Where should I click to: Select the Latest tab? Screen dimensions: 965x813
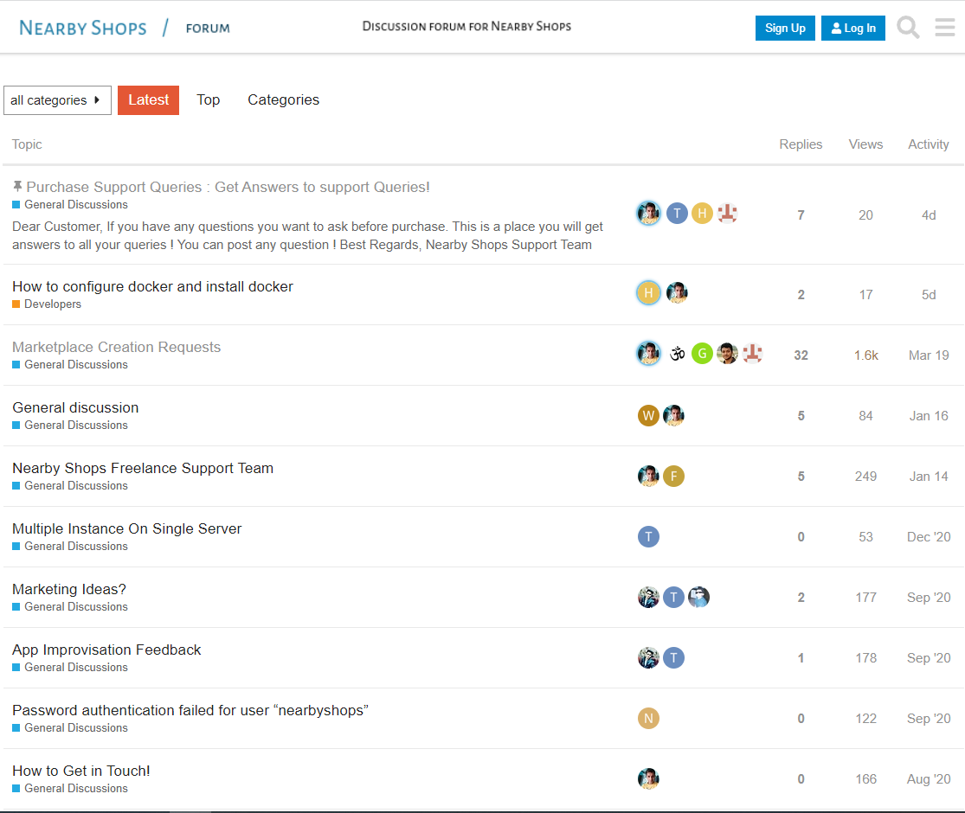point(148,100)
